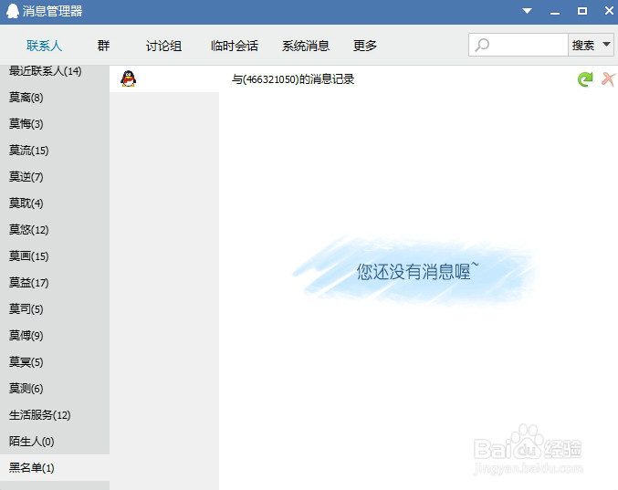
Task: Select the 最近联系人(14) group
Action: tap(55, 71)
